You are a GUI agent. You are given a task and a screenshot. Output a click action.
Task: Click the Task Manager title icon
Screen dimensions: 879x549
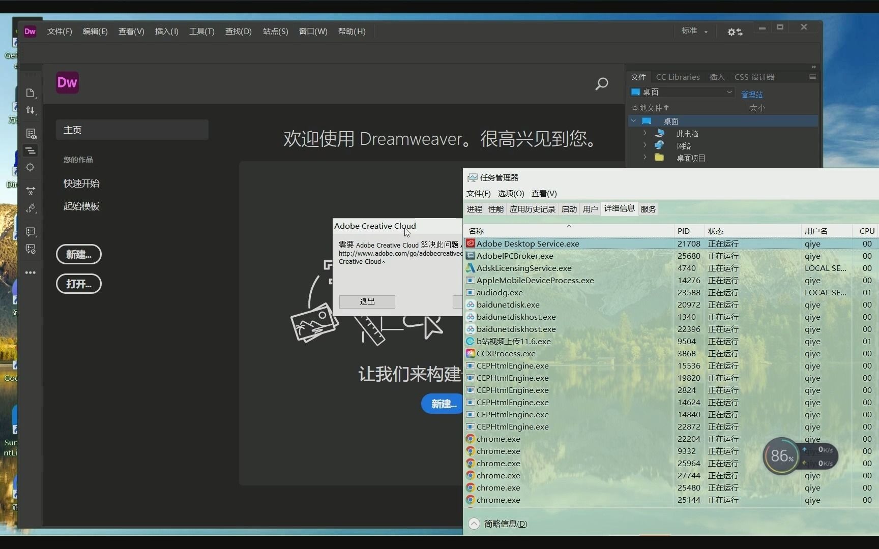[x=473, y=177]
